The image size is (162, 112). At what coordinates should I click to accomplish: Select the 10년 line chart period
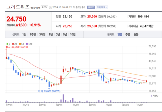point(73,35)
